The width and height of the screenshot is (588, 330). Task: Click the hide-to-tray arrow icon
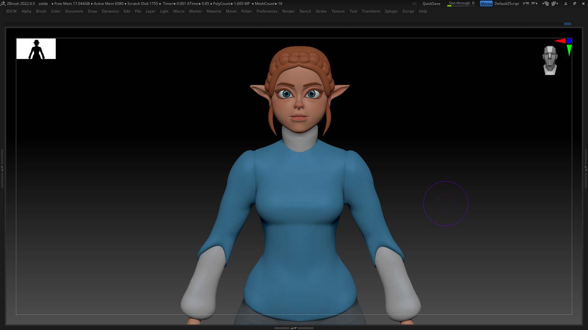coord(566,4)
